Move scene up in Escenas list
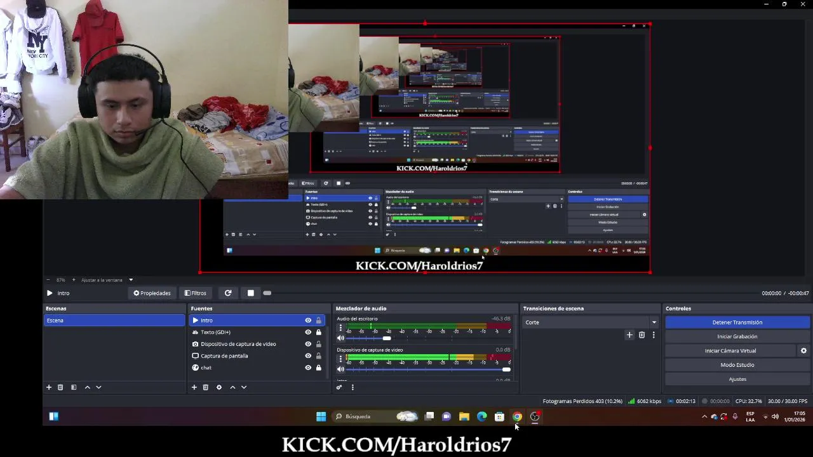The height and width of the screenshot is (457, 813). coord(88,387)
